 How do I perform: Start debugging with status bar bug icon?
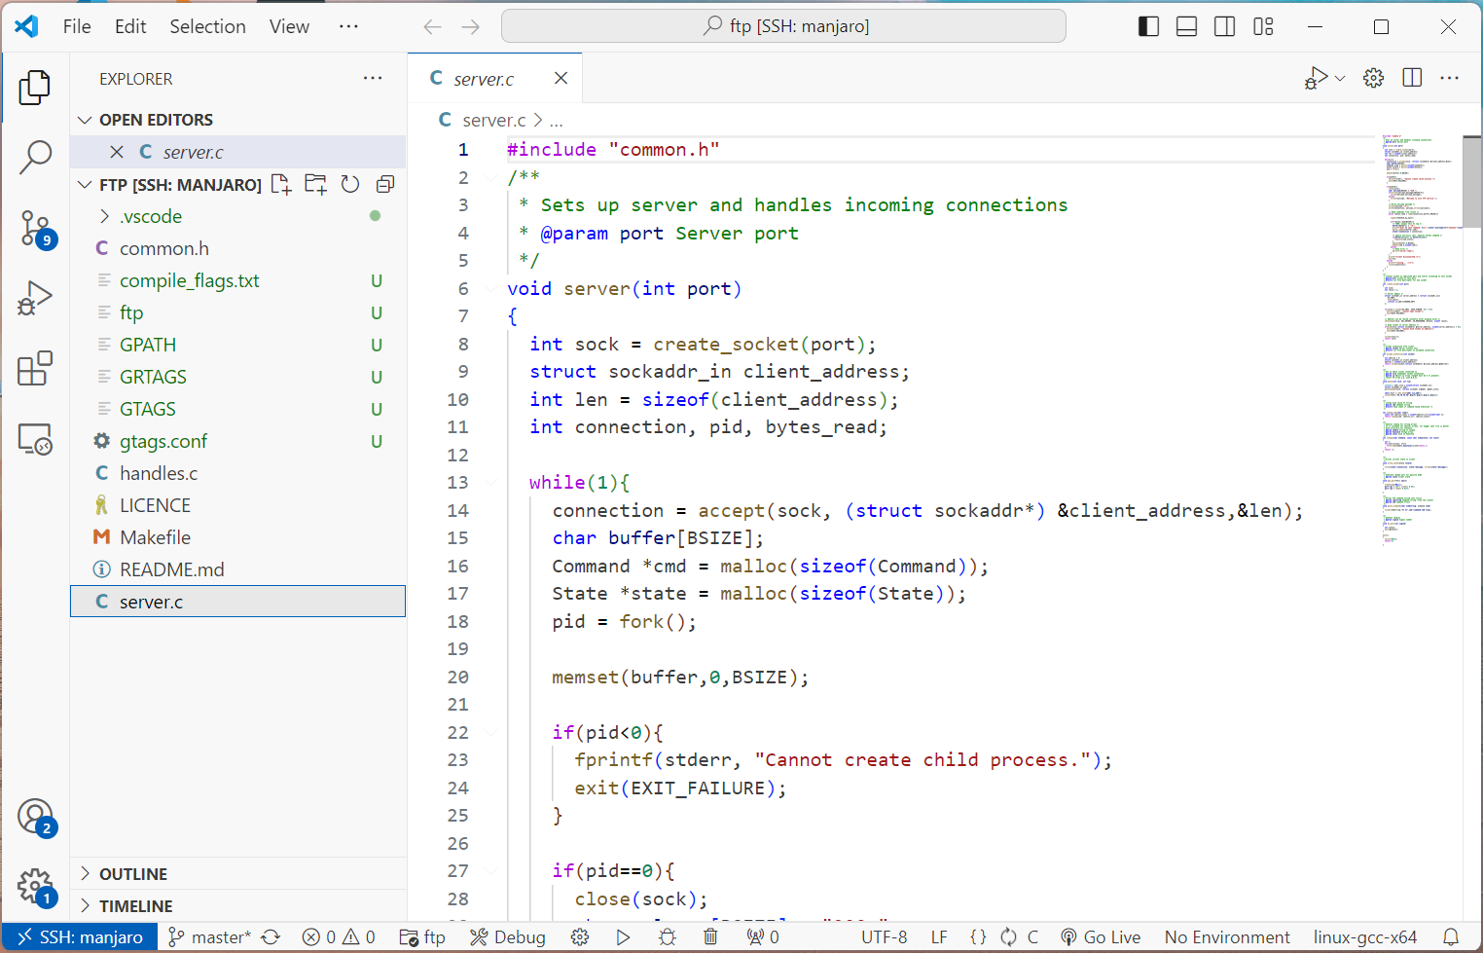tap(667, 936)
